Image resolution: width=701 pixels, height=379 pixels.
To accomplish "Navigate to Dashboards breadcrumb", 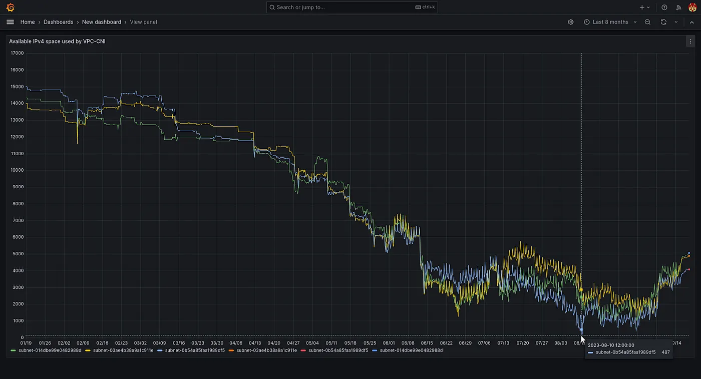I will point(58,22).
